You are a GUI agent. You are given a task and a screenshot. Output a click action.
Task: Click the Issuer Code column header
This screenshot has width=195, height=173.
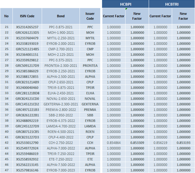click(90, 16)
